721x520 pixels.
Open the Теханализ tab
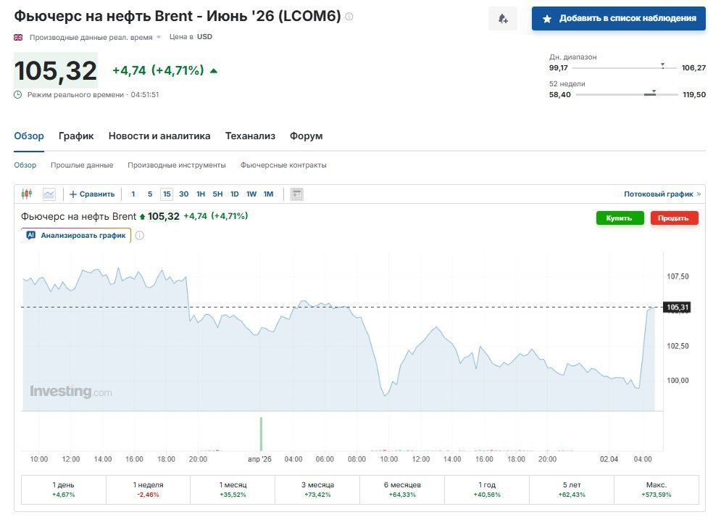pos(250,136)
